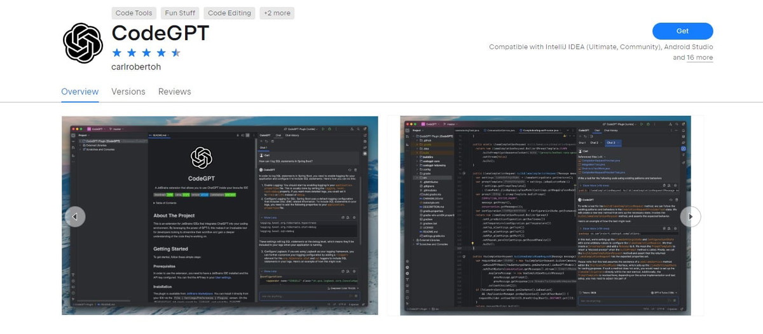Image resolution: width=763 pixels, height=334 pixels.
Task: Open the carlrobertoh author link
Action: coord(137,67)
